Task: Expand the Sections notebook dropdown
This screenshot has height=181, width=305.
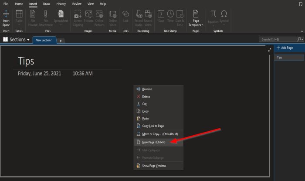Action: 28,40
